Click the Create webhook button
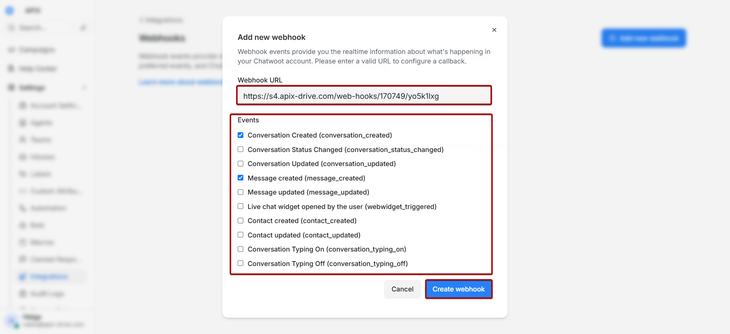The height and width of the screenshot is (334, 730). coord(459,289)
